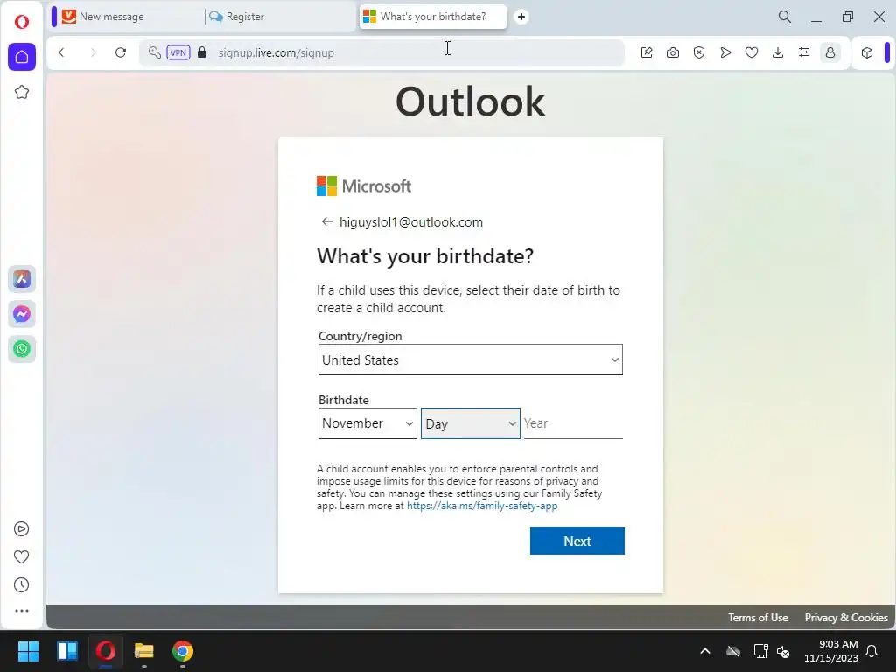896x672 pixels.
Task: Go to Opera start page home icon
Action: click(x=22, y=57)
